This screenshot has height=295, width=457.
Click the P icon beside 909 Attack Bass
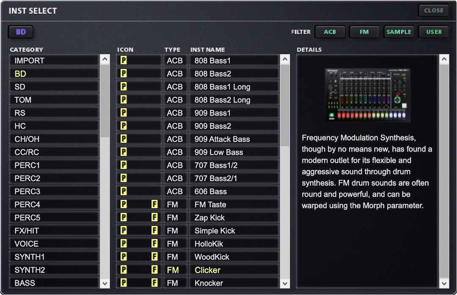click(124, 139)
